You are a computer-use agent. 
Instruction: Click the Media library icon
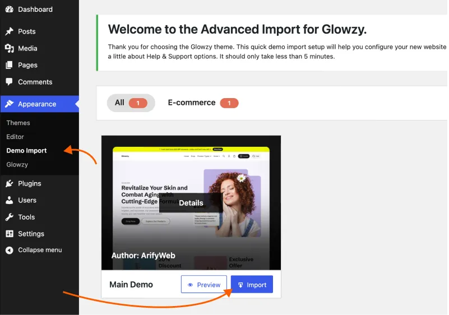click(x=9, y=48)
